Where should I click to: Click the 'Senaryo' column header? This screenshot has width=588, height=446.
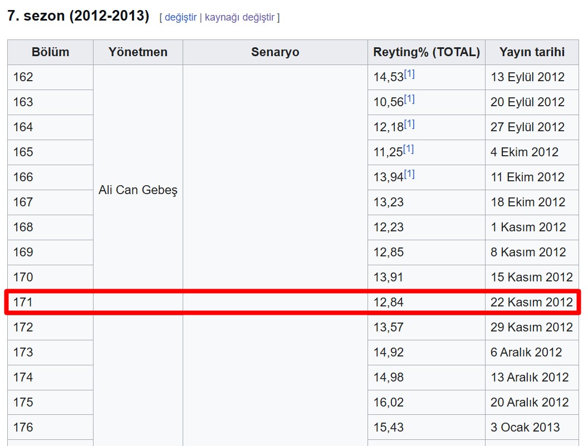click(275, 52)
